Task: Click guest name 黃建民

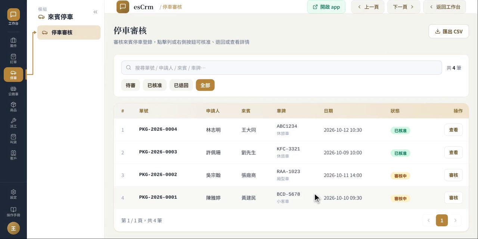Action: click(x=249, y=198)
